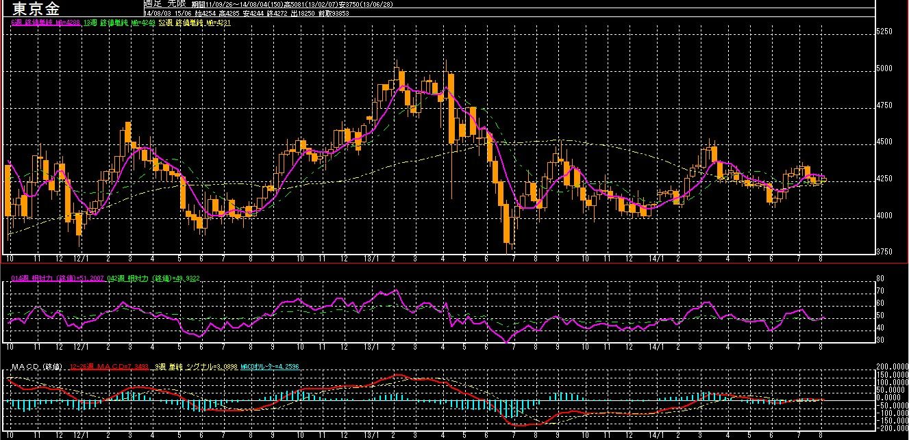Click the 東京金 chart title
Image resolution: width=909 pixels, height=440 pixels.
click(x=36, y=9)
